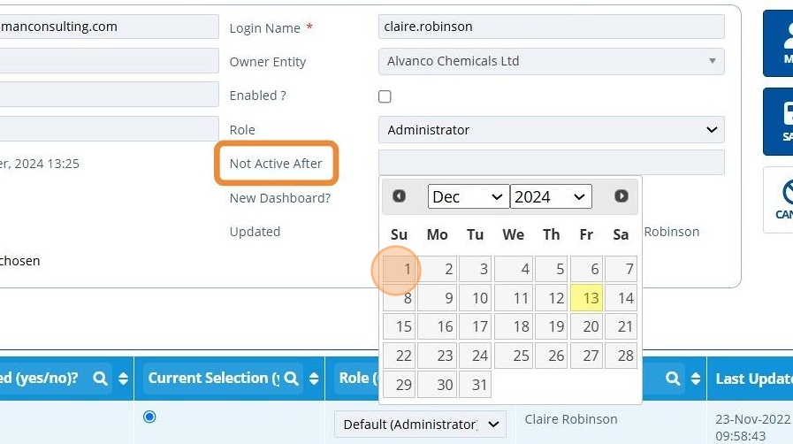Image resolution: width=793 pixels, height=444 pixels.
Task: Click sort arrows in the (yes/no)? column
Action: 123,379
